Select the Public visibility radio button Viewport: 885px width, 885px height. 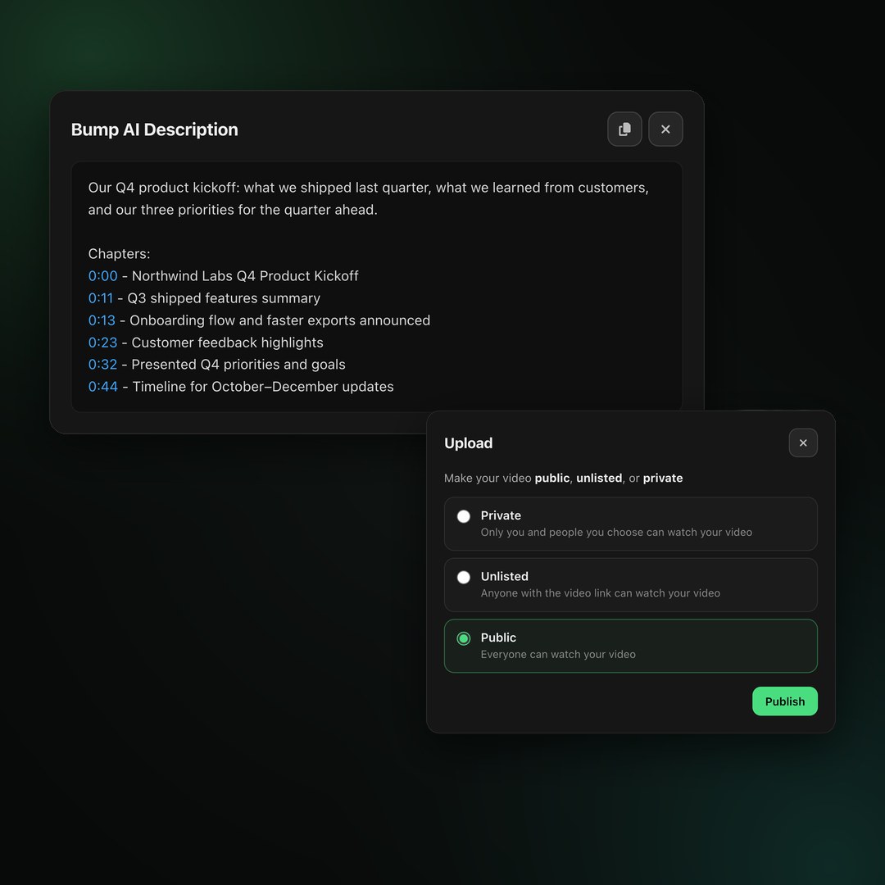[x=463, y=638]
